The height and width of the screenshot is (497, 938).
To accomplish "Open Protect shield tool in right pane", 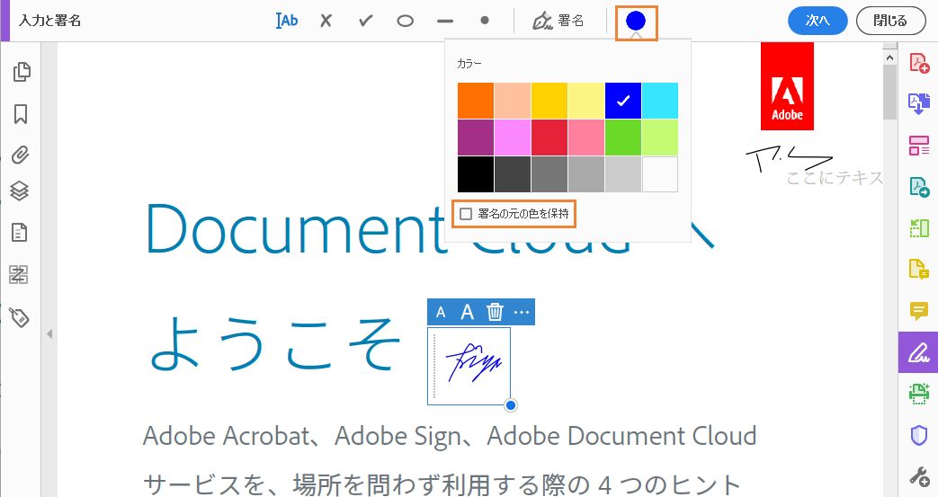I will 919,435.
